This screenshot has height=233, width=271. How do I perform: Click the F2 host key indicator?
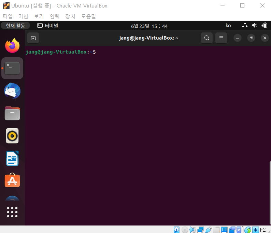coord(263,230)
